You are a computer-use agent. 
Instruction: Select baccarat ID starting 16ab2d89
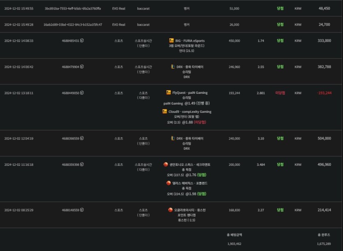[73, 25]
